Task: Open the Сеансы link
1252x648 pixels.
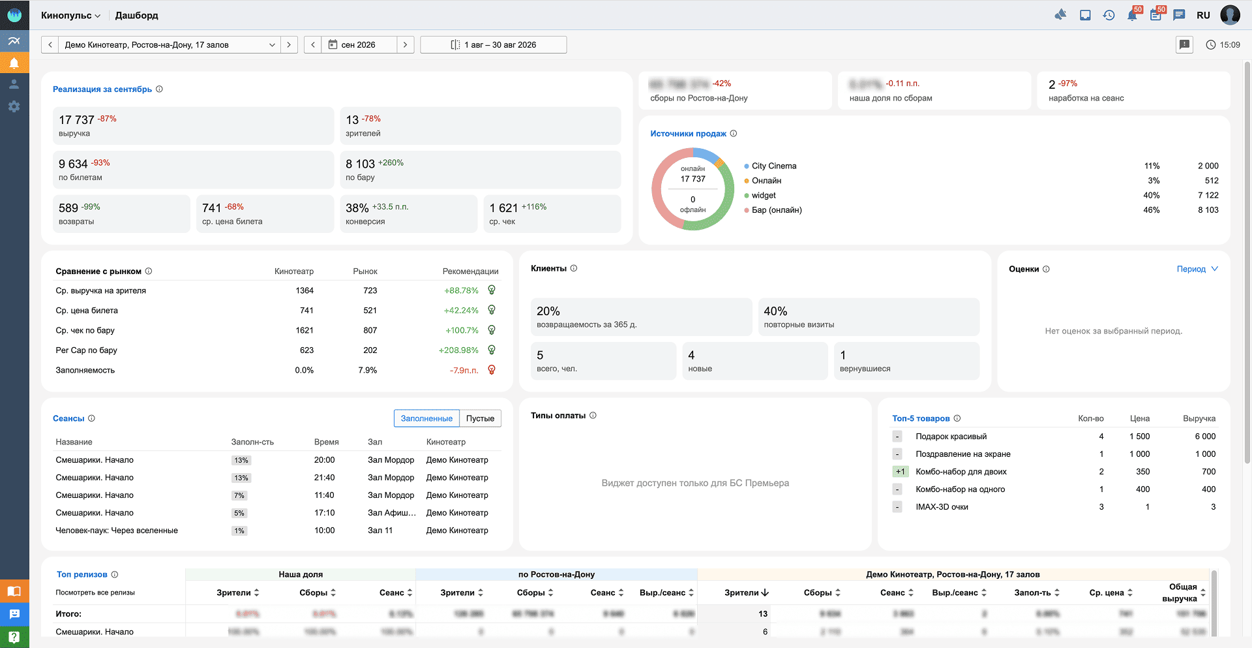Action: (x=68, y=418)
